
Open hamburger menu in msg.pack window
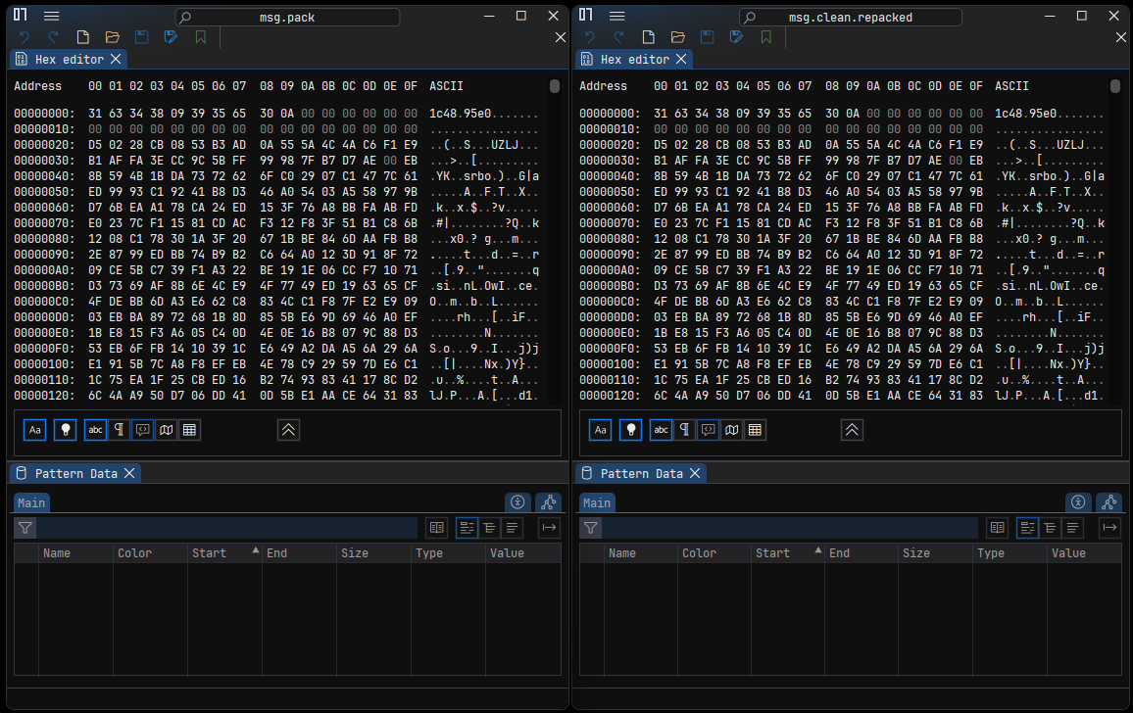click(x=51, y=16)
